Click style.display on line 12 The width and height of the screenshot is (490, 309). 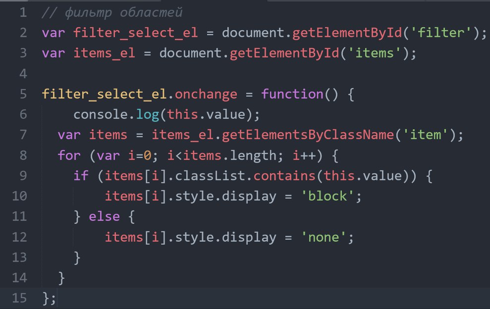225,238
